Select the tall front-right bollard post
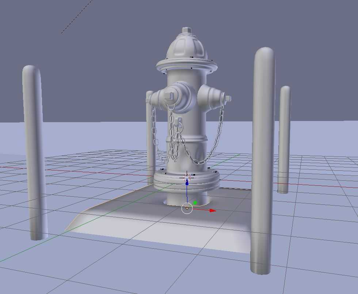Screen dimensions: 358x294 tap(263, 161)
